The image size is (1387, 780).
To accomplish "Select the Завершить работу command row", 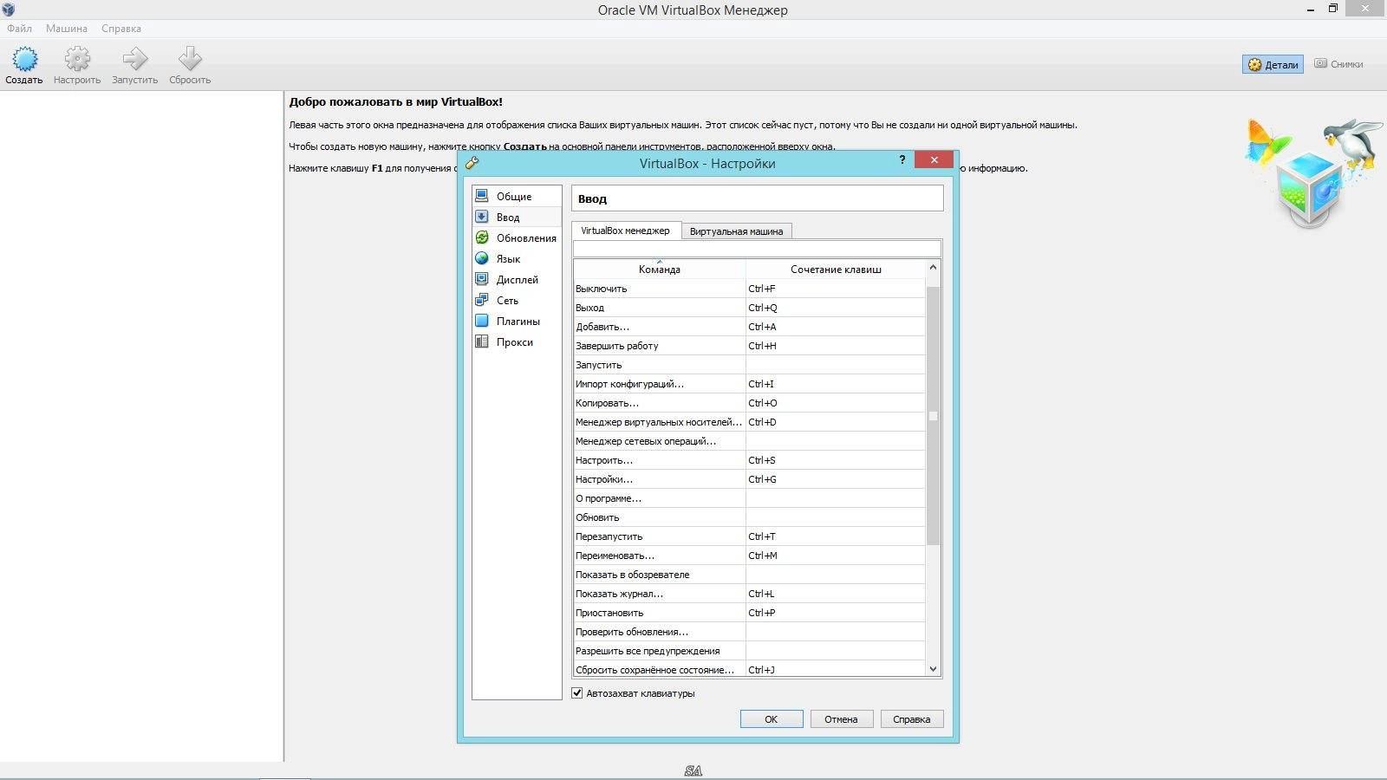I will (750, 346).
